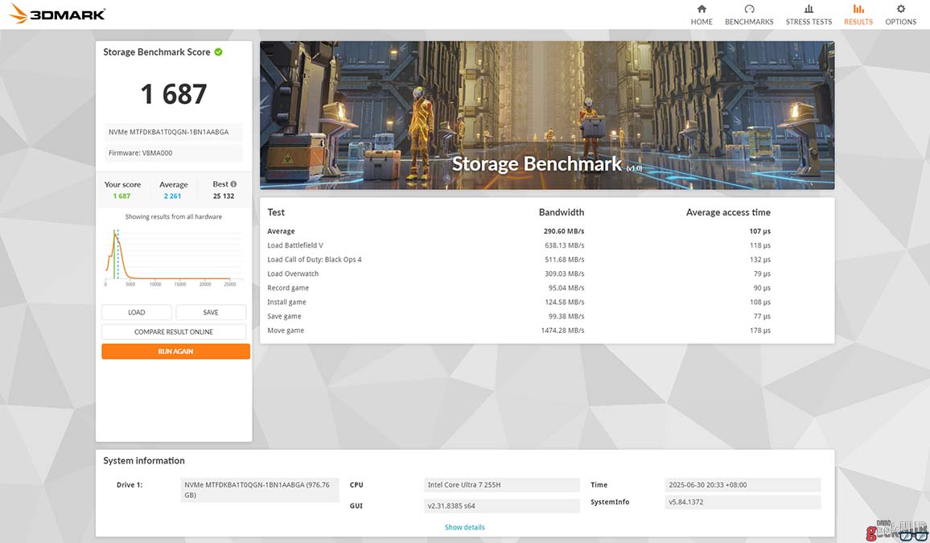Click the CPU field Intel Core Ultra 7 255H

coord(502,485)
